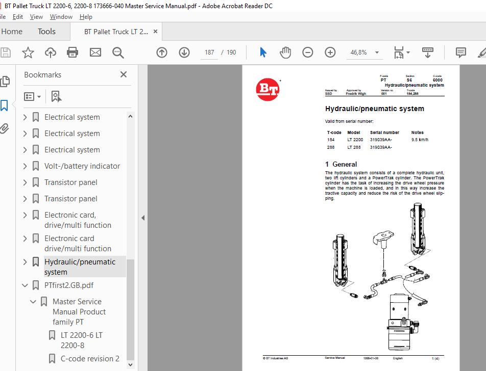This screenshot has height=371, width=486.
Task: Open the Master Service Manual Product family PT bookmark
Action: (x=79, y=311)
